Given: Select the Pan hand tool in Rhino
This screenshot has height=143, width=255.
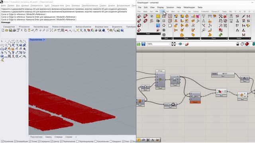Looking at the screenshot, I should coord(36,30).
